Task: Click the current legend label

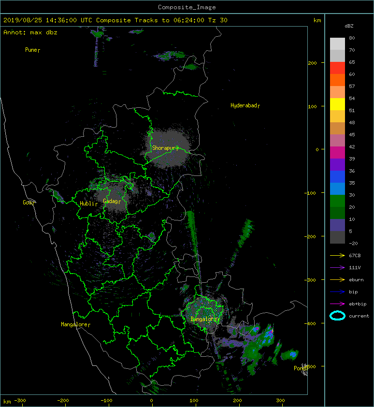Action: click(x=359, y=316)
